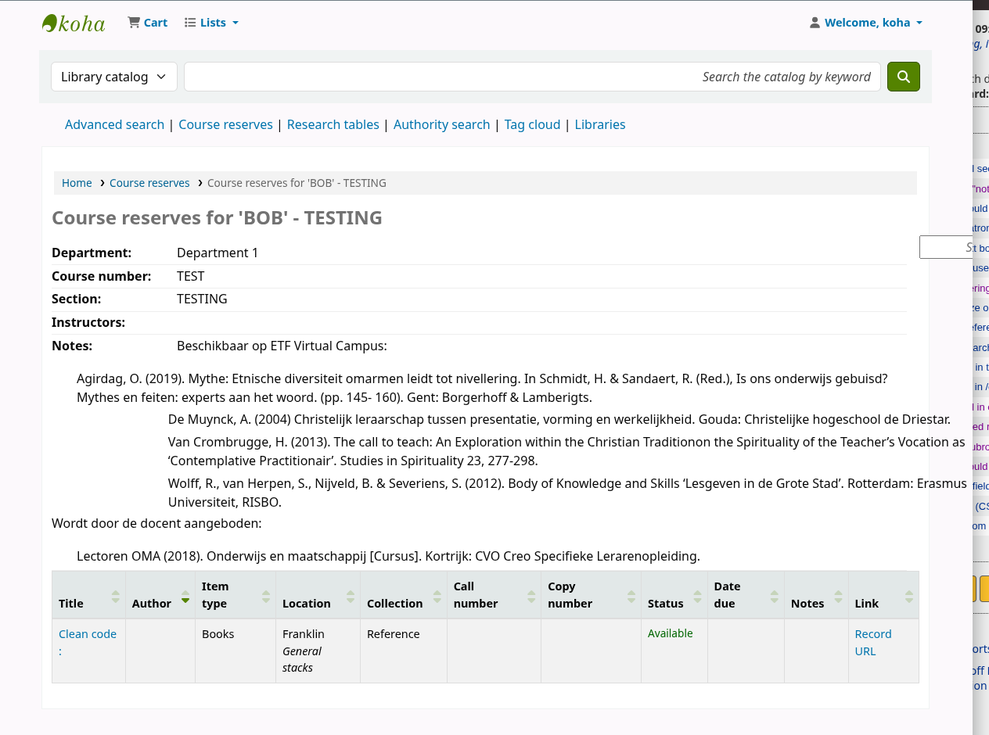The height and width of the screenshot is (735, 989).
Task: Open the Cart
Action: [148, 23]
